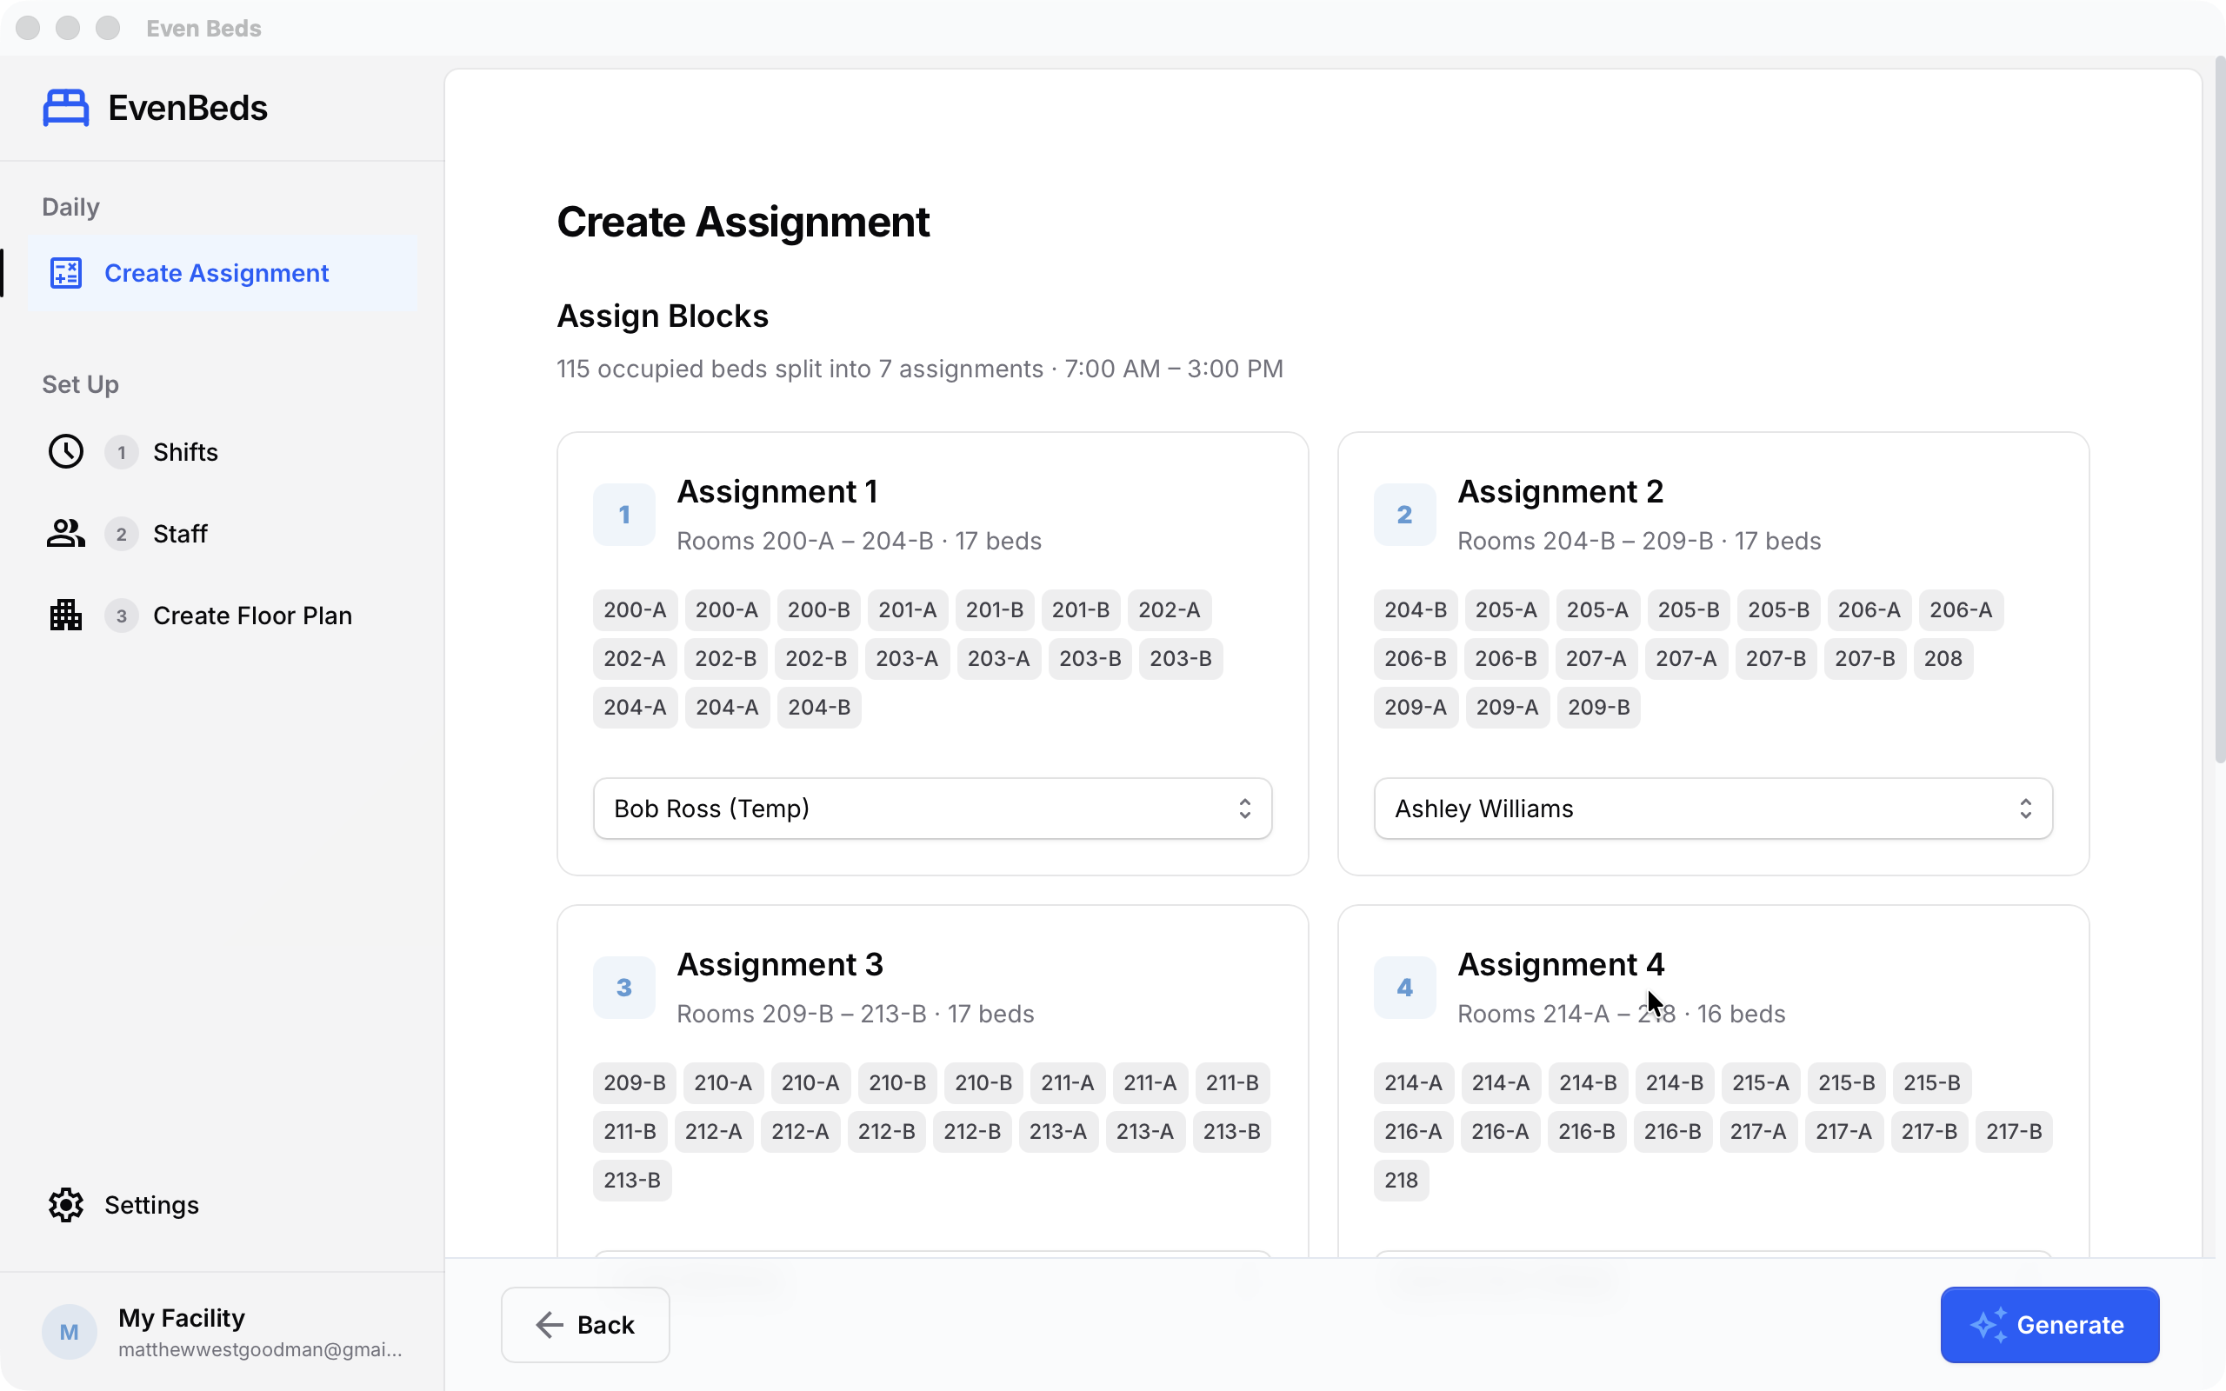Select bed chip 218 in Assignment 4
Viewport: 2226px width, 1391px height.
[x=1400, y=1181]
